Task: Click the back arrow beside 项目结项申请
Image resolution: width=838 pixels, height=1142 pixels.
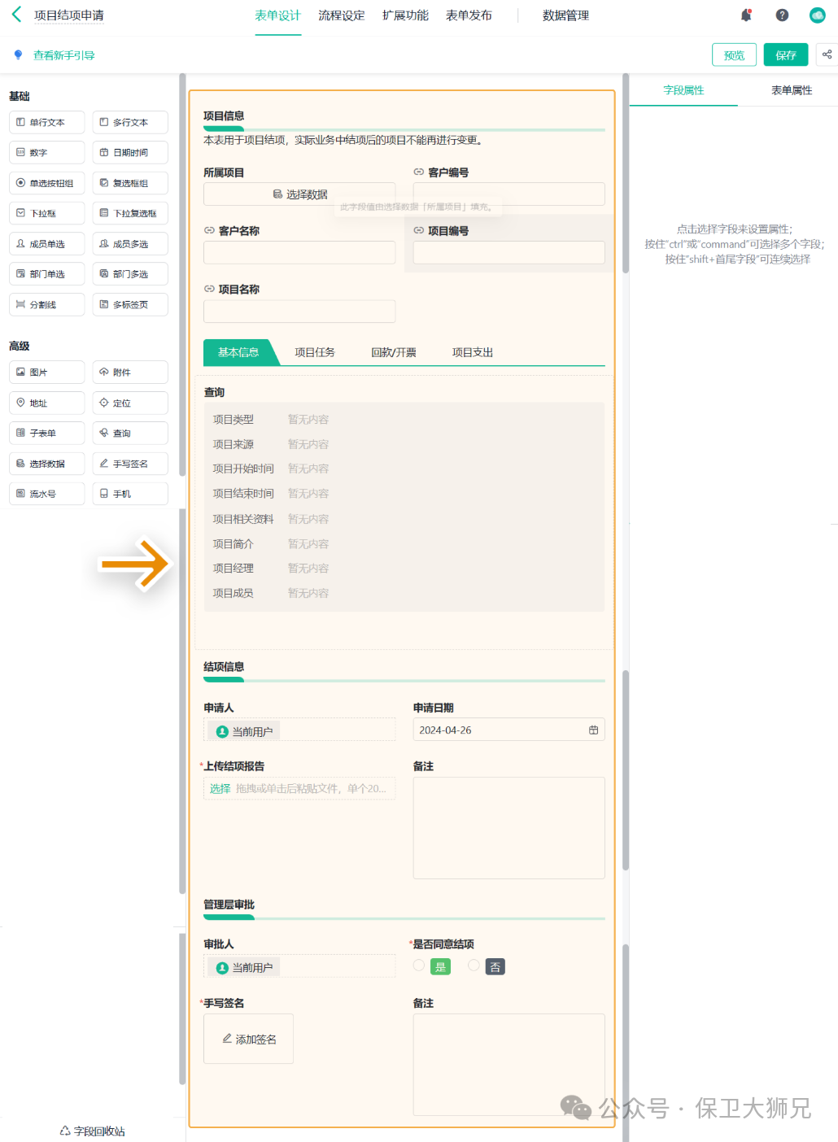Action: click(17, 15)
